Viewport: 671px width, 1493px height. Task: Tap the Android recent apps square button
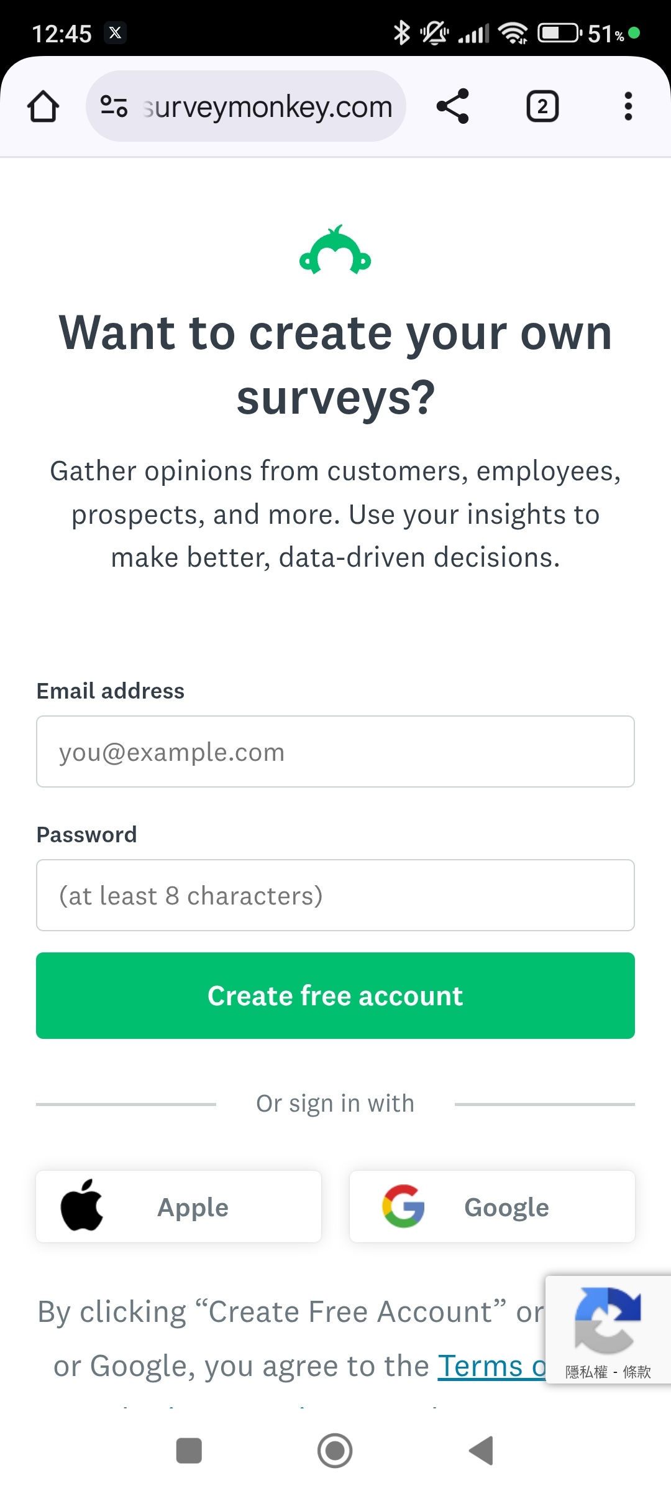pos(189,1451)
